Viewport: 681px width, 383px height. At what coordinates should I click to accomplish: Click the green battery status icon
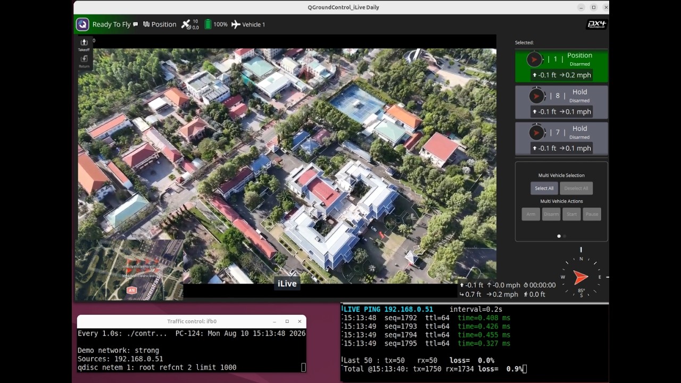point(208,24)
